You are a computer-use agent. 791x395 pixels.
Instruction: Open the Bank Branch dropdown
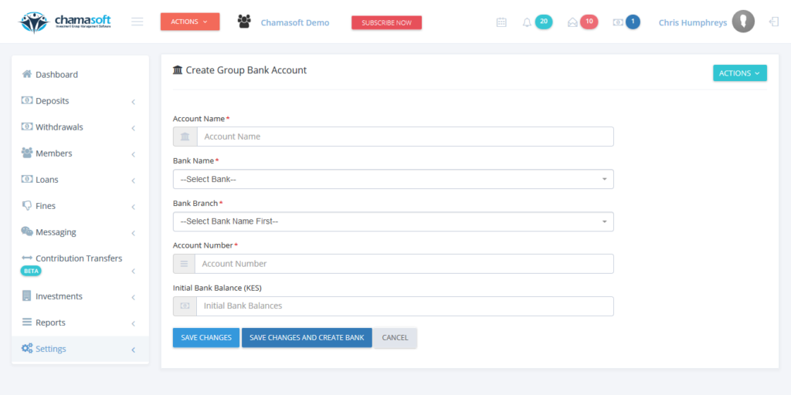393,221
